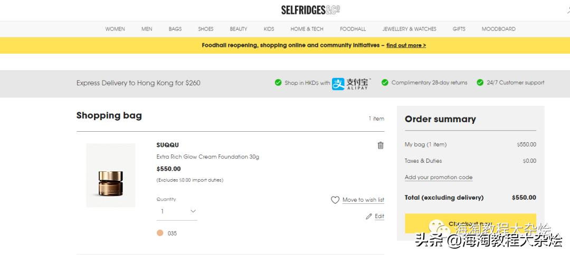Click the green check beside 28-day returns

[385, 83]
